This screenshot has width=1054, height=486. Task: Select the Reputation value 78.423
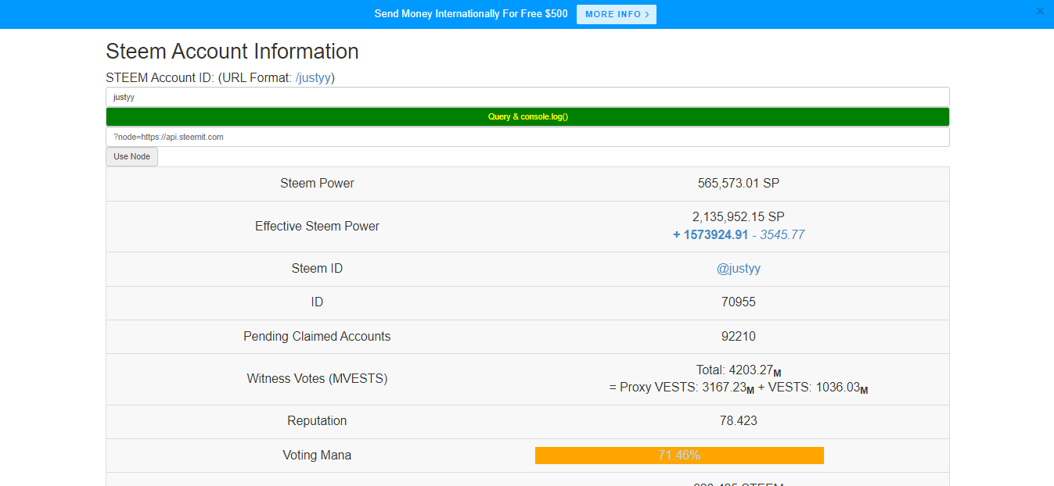[739, 421]
